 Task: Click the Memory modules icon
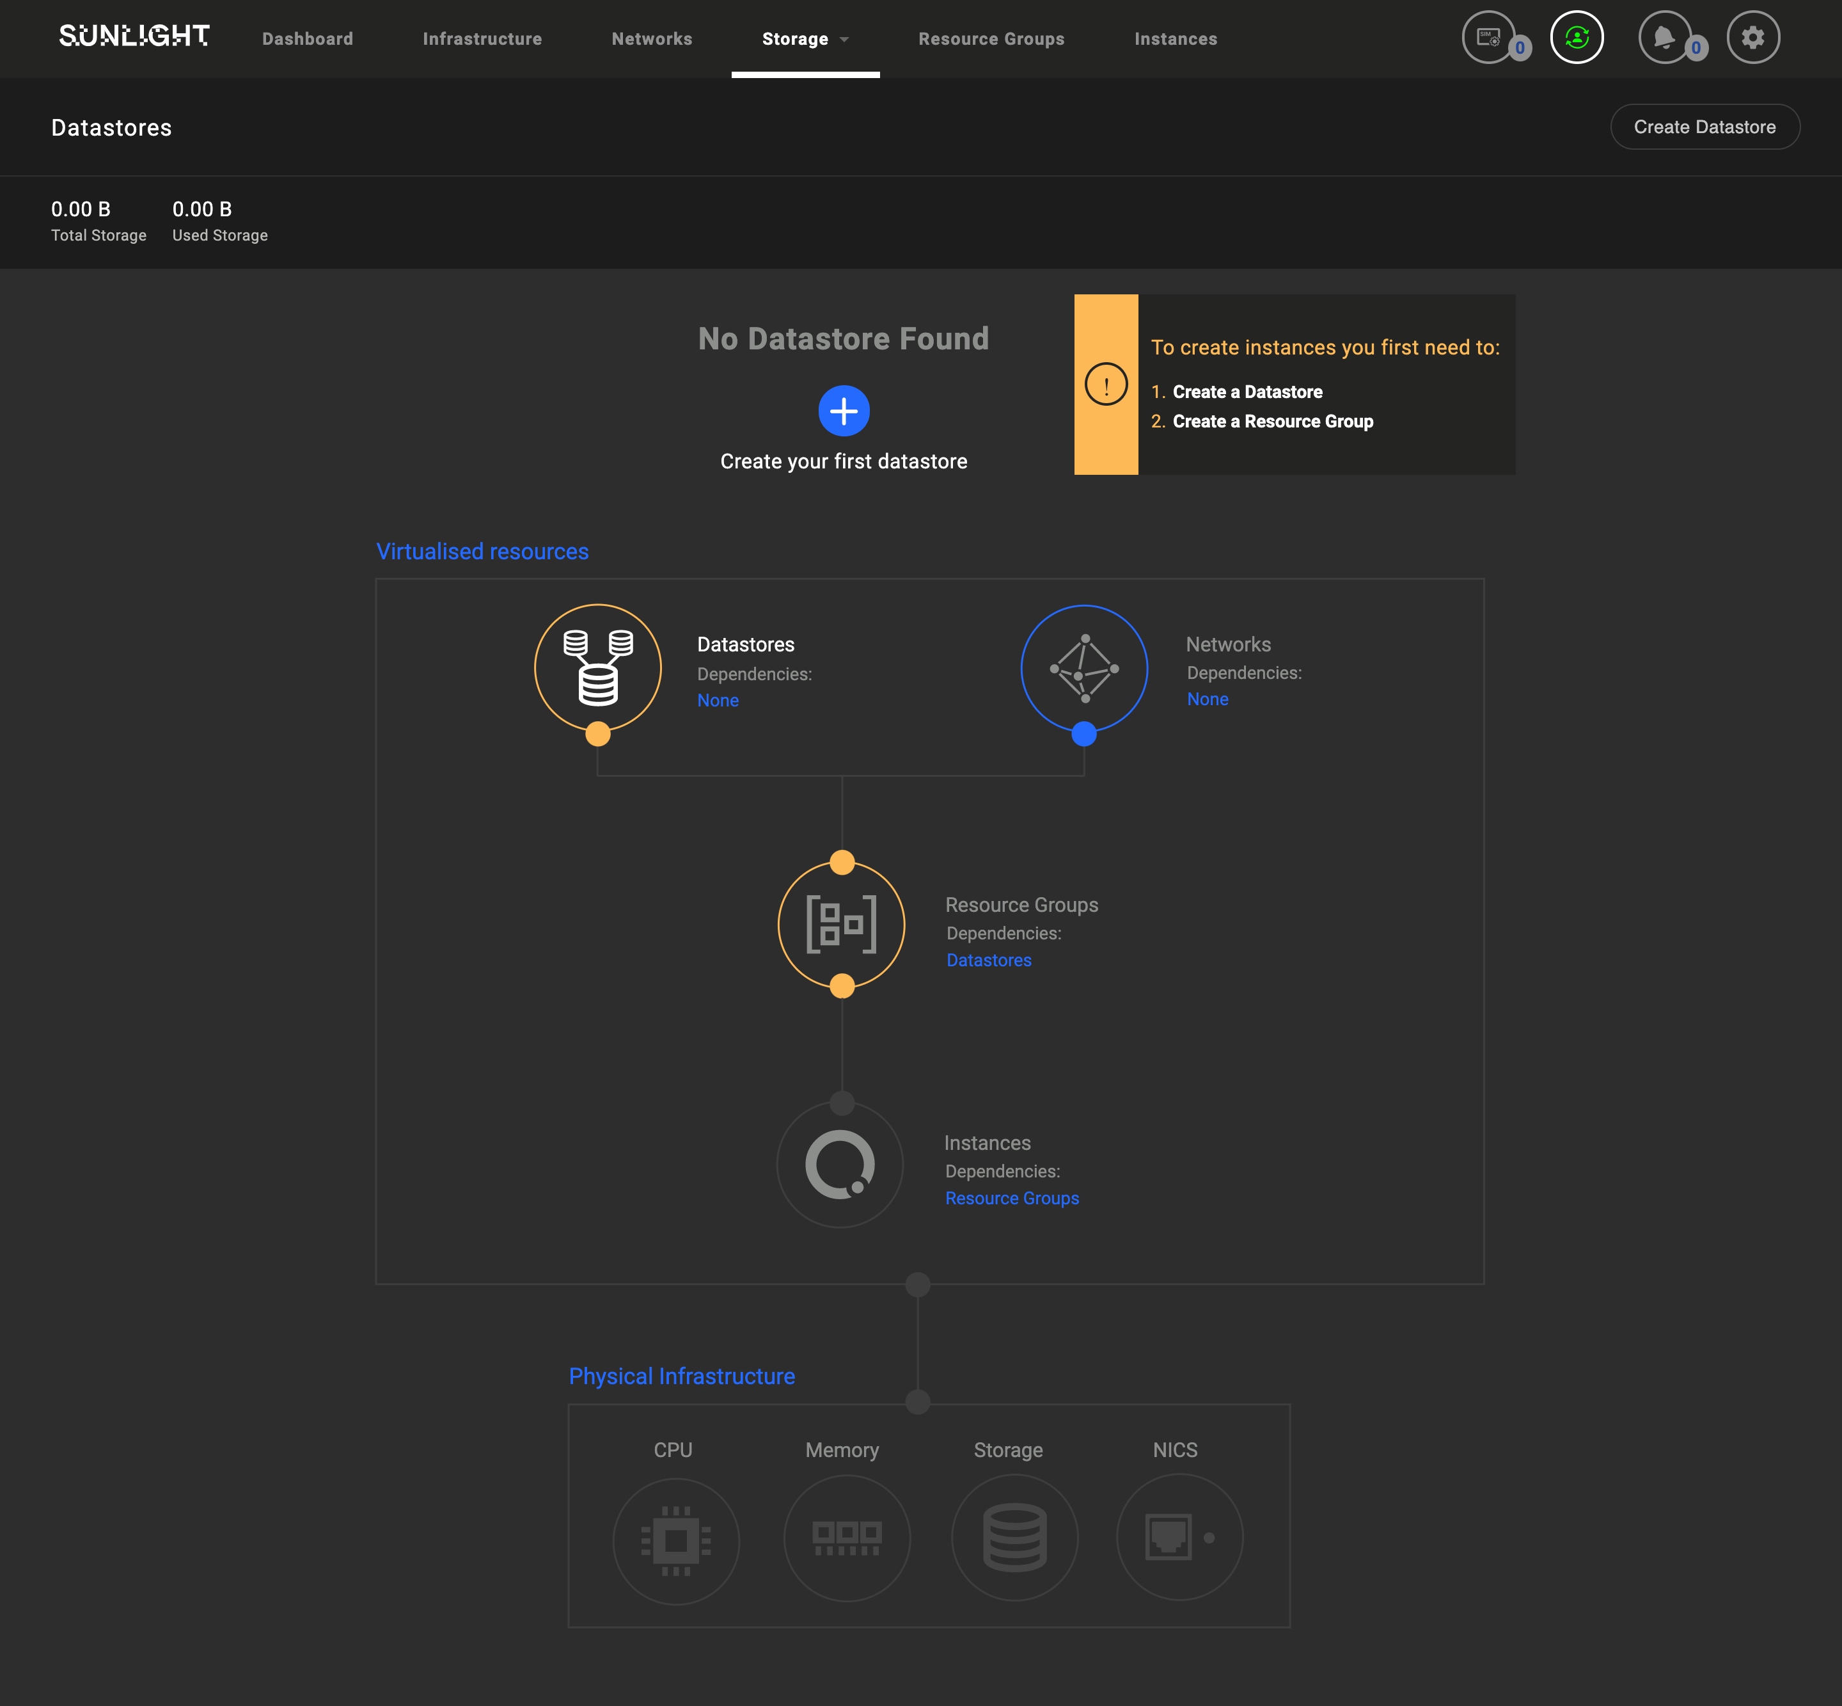pos(846,1538)
